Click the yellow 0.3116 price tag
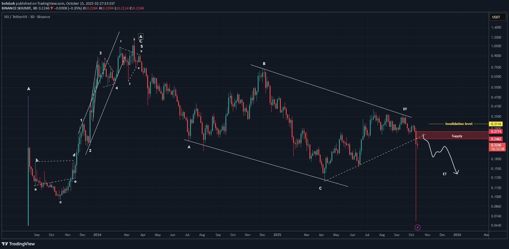The image size is (509, 249). click(496, 124)
